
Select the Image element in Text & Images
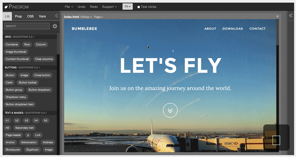tap(48, 150)
